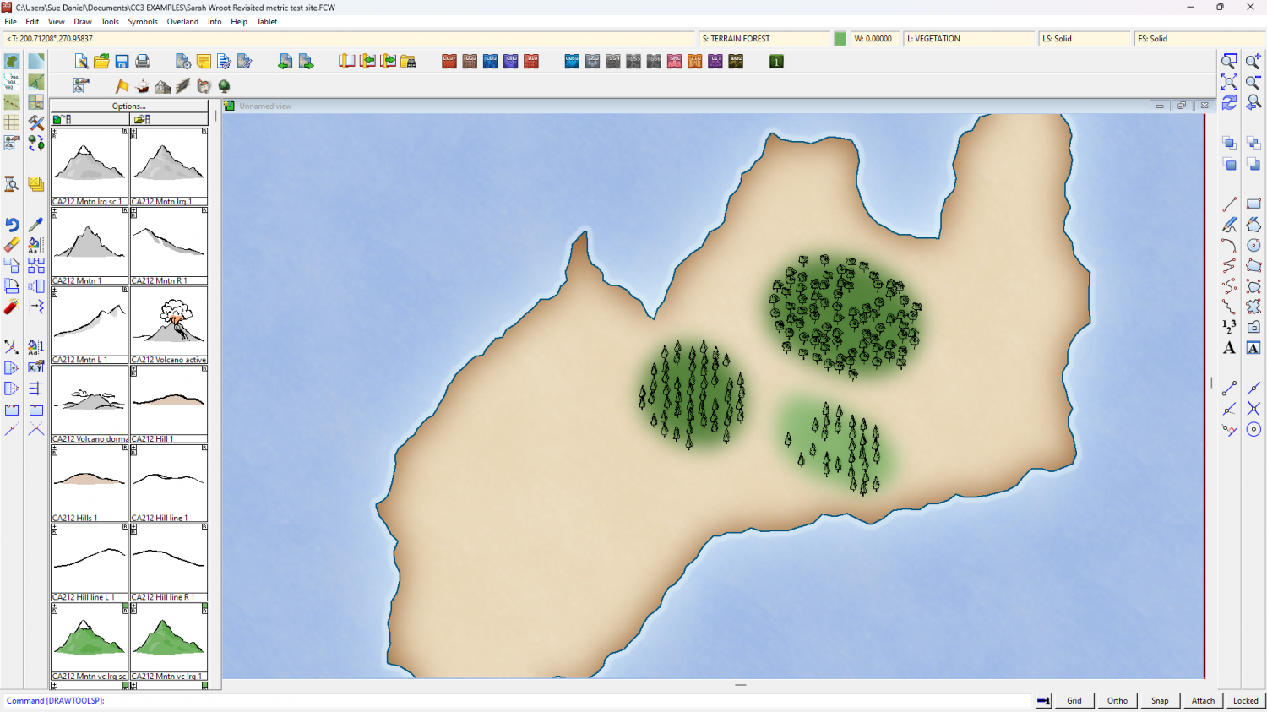Select the CA212 Volcano active symbol

tap(169, 325)
